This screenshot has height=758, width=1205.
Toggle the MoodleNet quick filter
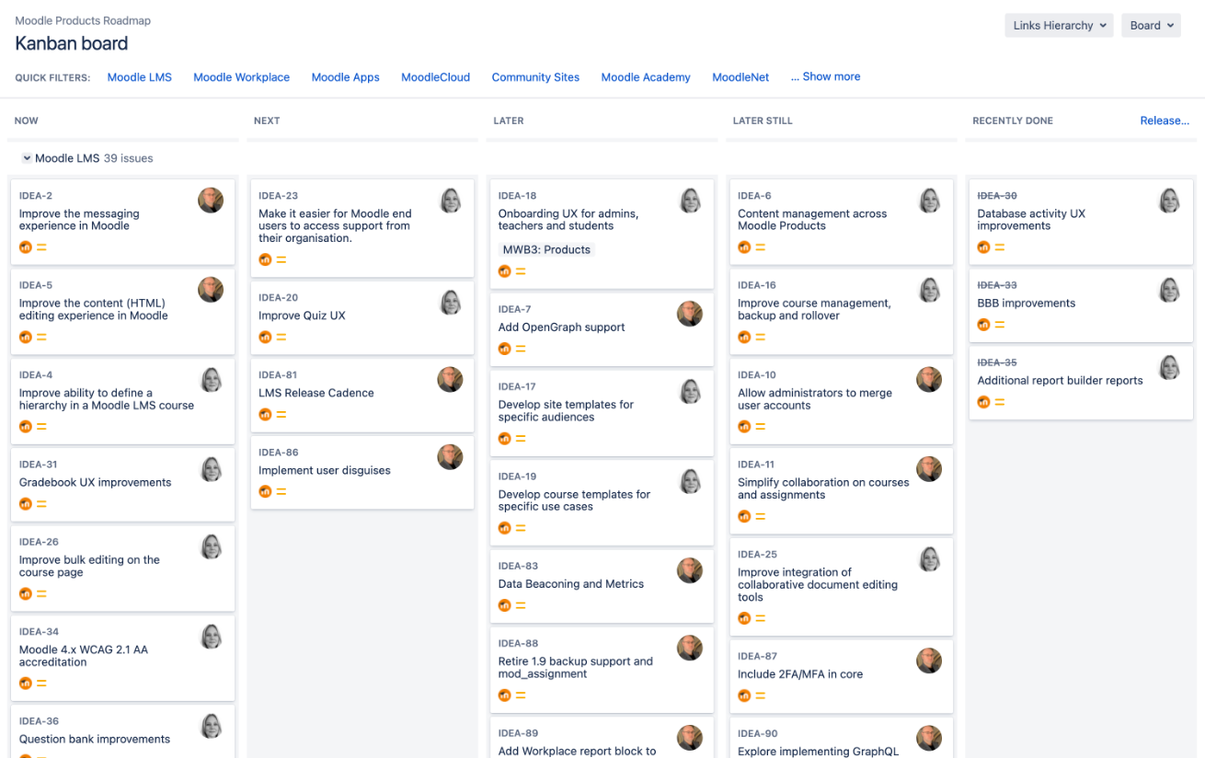coord(740,77)
